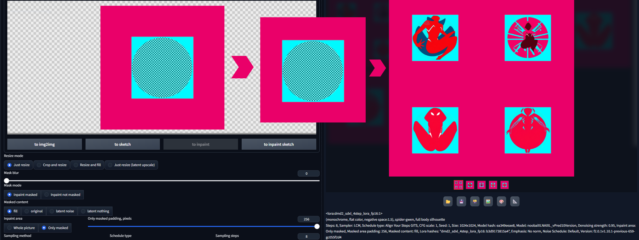Click the '<lora:dmd2_sdxl_4step_lora_fp16:1>' text
The width and height of the screenshot is (639, 240).
click(x=354, y=213)
